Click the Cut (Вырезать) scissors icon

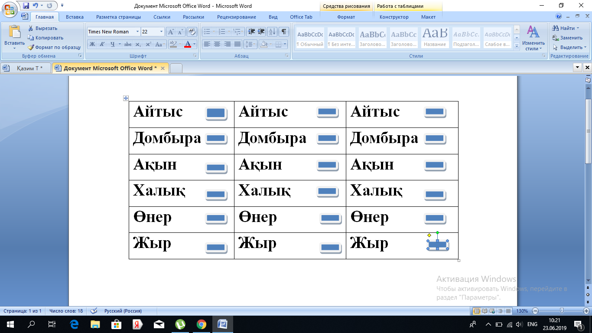pyautogui.click(x=31, y=28)
